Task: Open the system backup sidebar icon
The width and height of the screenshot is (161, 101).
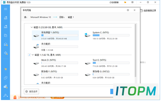Action: [x=6, y=27]
